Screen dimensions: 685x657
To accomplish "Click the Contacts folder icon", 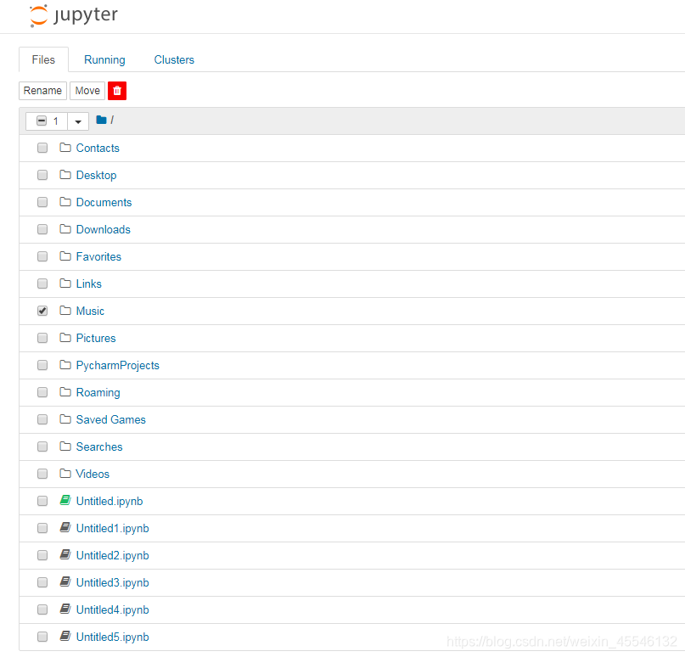I will (65, 148).
